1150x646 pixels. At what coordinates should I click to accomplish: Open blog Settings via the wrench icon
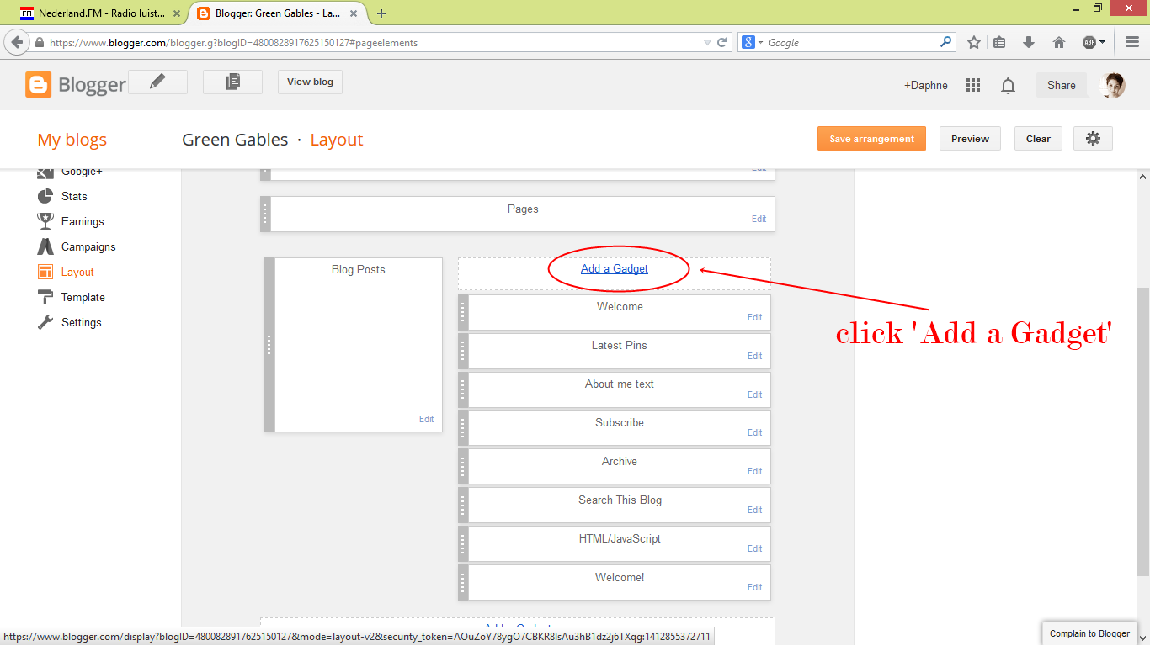pyautogui.click(x=81, y=322)
